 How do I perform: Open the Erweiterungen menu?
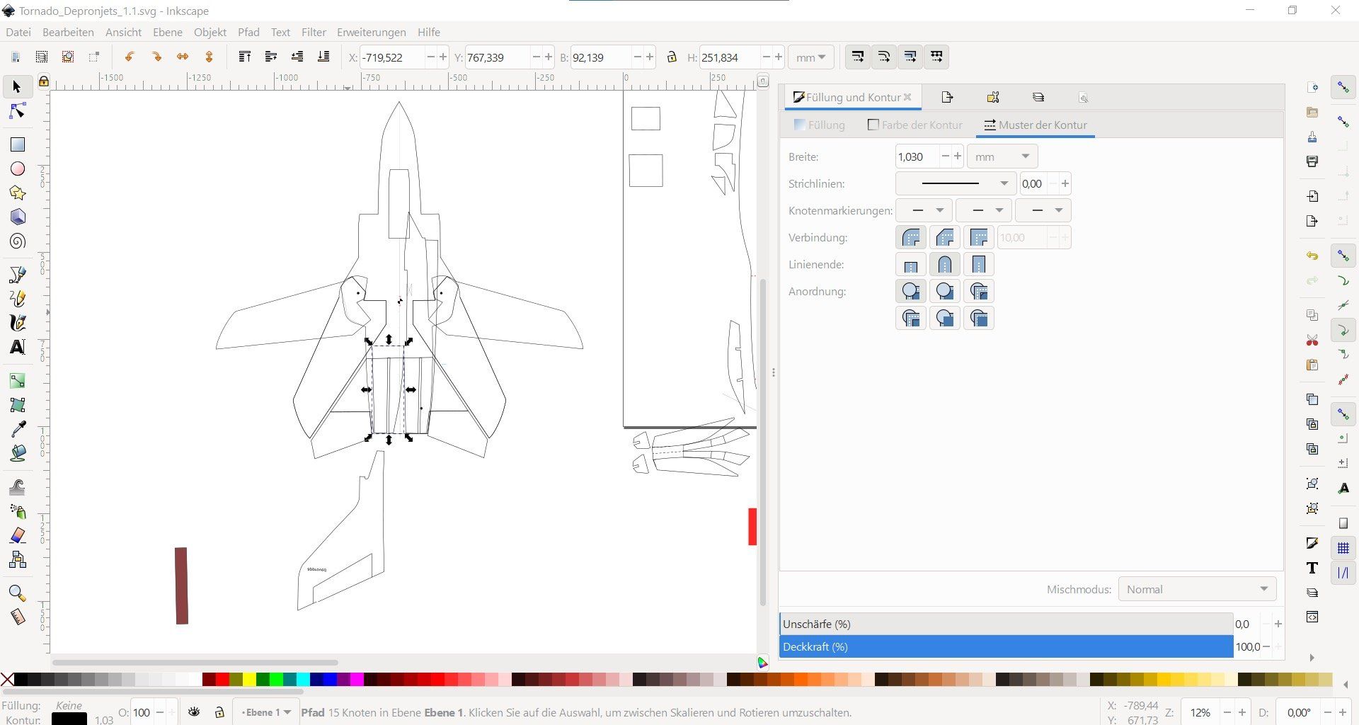[371, 33]
